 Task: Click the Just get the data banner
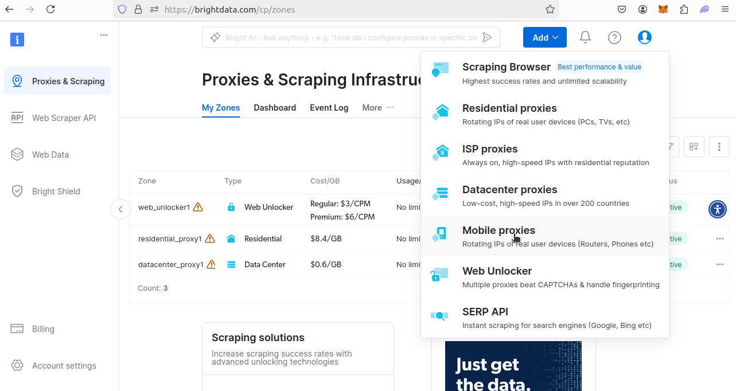(x=513, y=366)
